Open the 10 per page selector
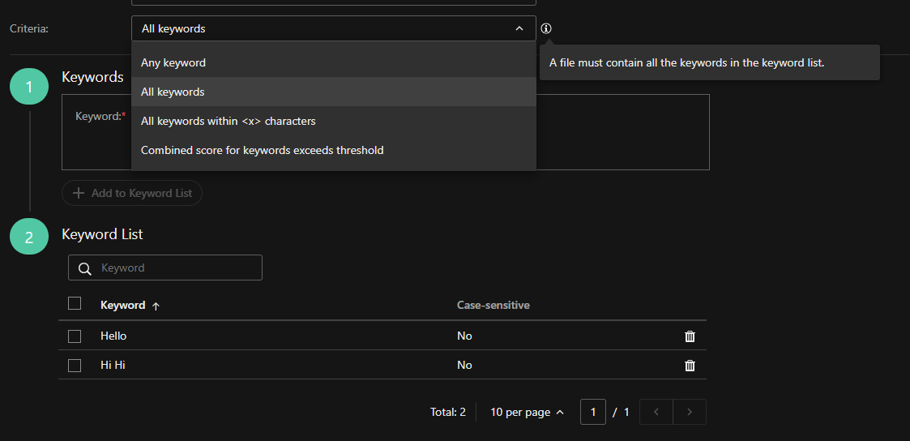910x441 pixels. pos(527,412)
